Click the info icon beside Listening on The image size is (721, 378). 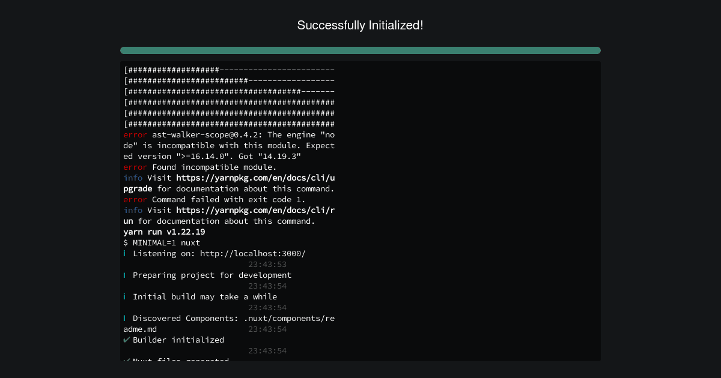pyautogui.click(x=125, y=253)
